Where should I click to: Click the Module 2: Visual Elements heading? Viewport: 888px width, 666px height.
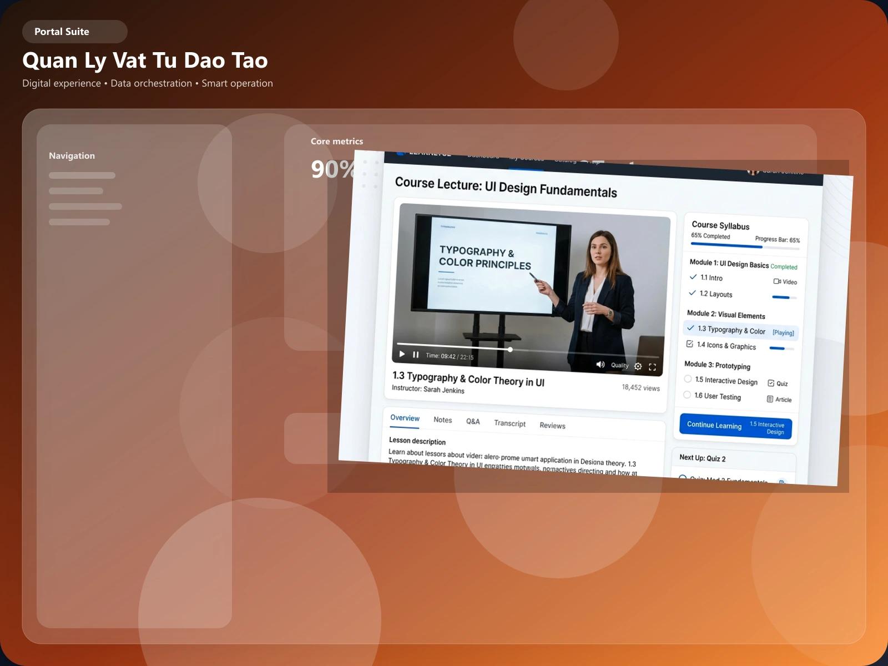click(x=726, y=315)
